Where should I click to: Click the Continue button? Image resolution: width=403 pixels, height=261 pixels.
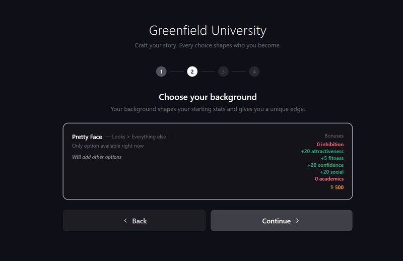[282, 221]
